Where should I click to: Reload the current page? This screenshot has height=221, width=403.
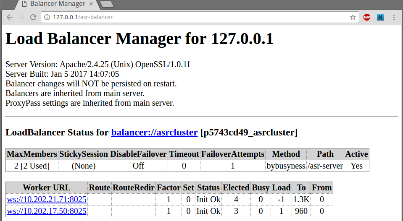coord(33,17)
